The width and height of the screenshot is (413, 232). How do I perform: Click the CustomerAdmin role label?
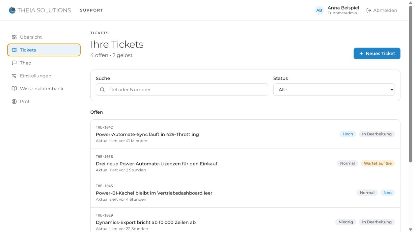click(x=342, y=13)
